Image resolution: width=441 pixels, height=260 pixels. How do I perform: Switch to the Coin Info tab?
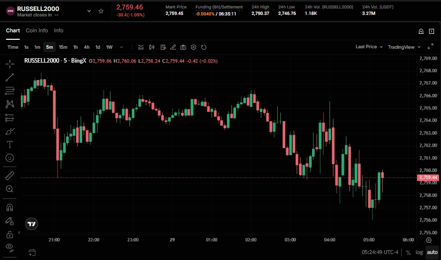coord(37,30)
